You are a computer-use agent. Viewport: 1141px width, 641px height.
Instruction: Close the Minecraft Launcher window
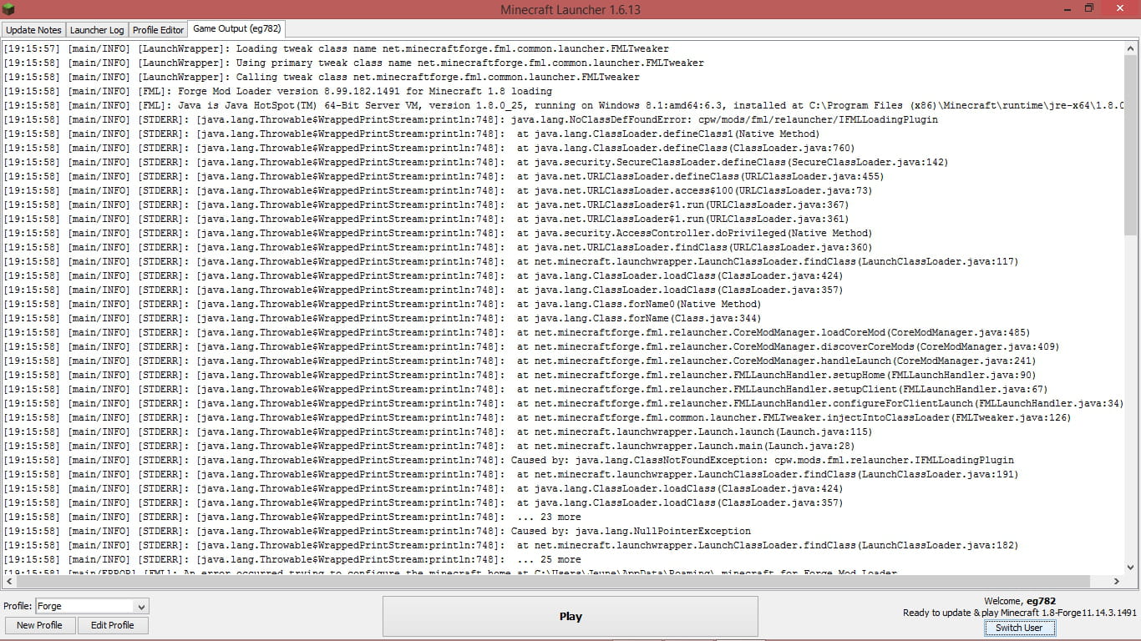click(1118, 8)
